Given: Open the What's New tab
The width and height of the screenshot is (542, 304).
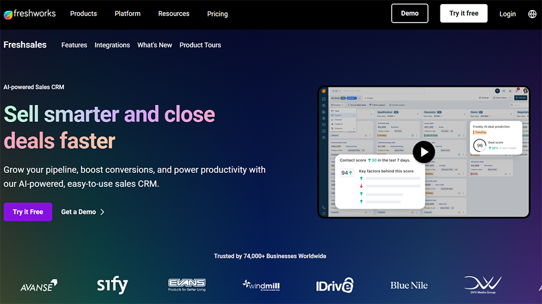Looking at the screenshot, I should 155,45.
